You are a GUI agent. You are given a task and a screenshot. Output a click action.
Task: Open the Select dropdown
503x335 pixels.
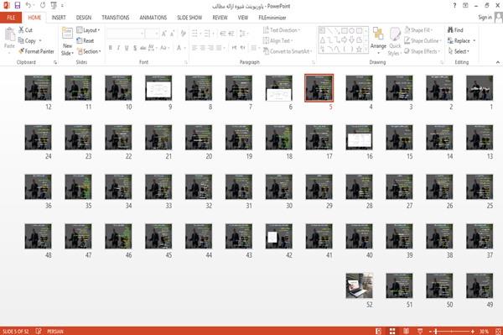[459, 51]
